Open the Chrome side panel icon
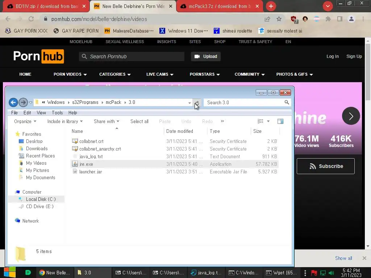 click(340, 19)
